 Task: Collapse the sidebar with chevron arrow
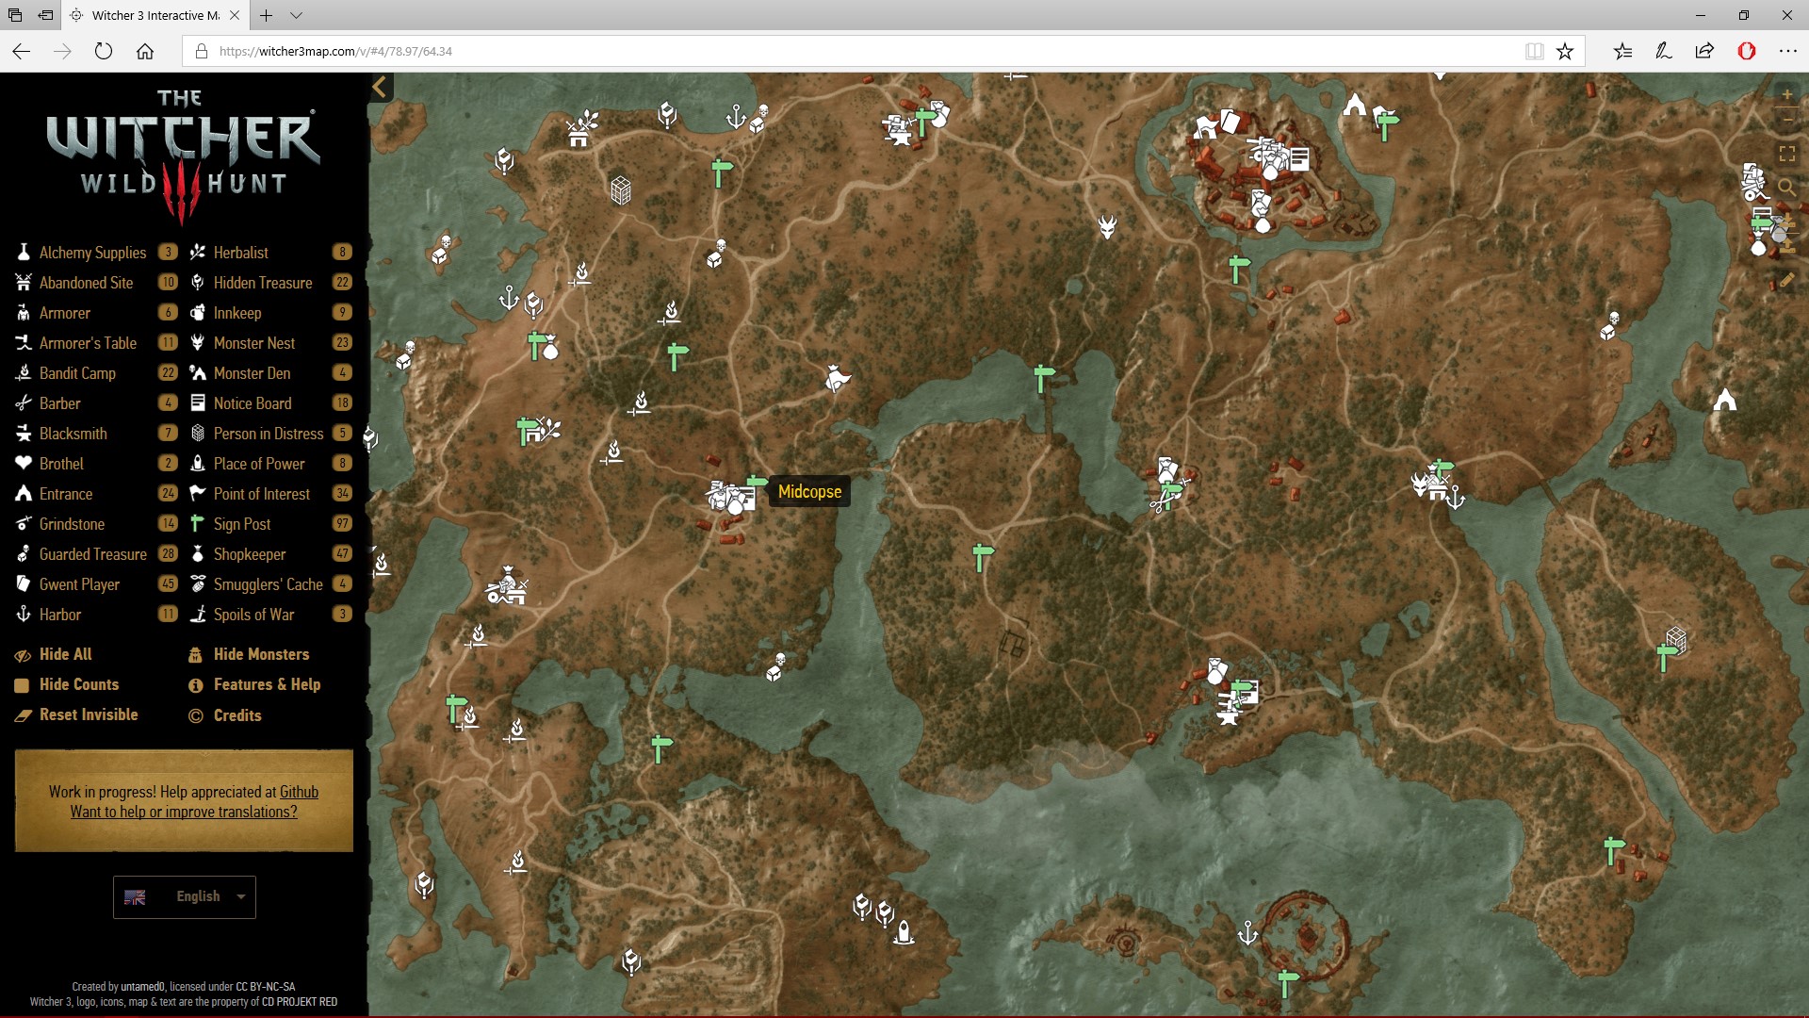click(380, 88)
